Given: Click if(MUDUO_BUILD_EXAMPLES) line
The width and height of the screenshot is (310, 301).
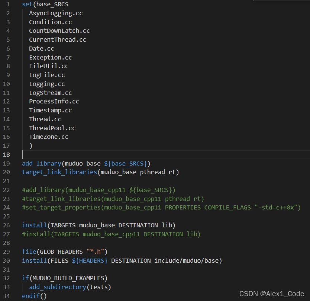Looking at the screenshot, I should pyautogui.click(x=65, y=278).
